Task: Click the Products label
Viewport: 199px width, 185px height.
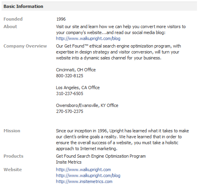Action: pyautogui.click(x=13, y=156)
